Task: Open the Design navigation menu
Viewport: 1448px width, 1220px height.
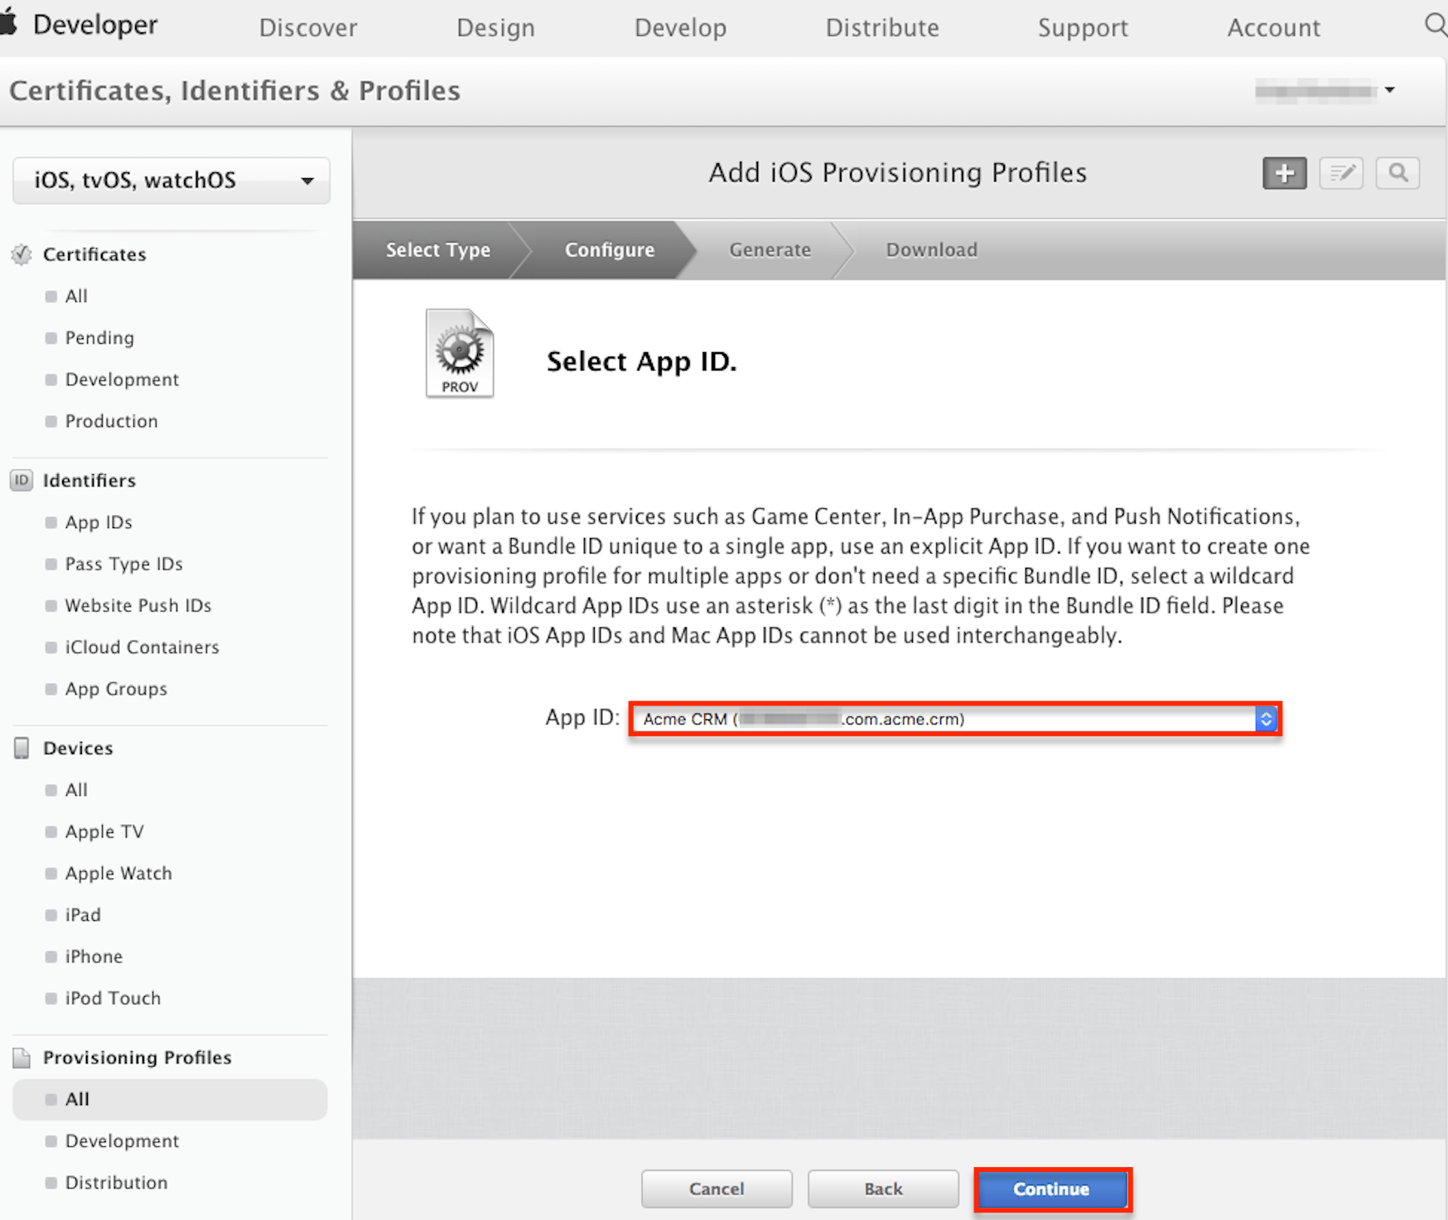Action: coord(495,27)
